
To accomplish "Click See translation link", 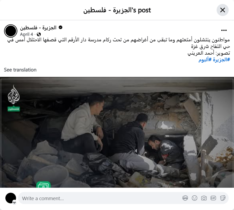I will [x=20, y=70].
